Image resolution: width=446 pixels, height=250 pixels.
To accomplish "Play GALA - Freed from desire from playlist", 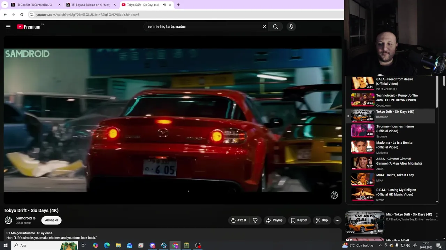I will click(390, 84).
